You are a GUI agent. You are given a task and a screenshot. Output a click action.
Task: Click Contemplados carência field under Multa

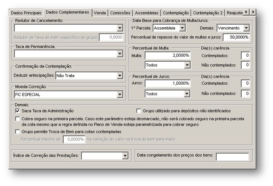click(246, 55)
